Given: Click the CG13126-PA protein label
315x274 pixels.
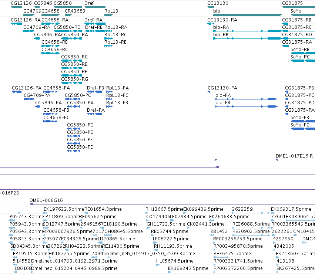Looking at the screenshot, I should click(27, 88).
